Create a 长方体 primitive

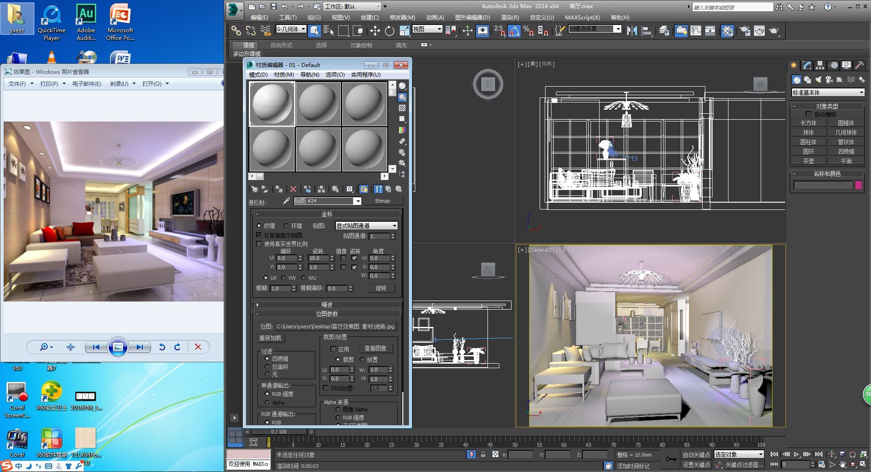[x=808, y=123]
